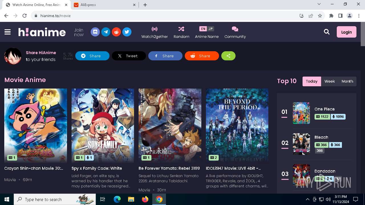Switch to the AliExpress browser tab
365x205 pixels.
click(x=104, y=5)
